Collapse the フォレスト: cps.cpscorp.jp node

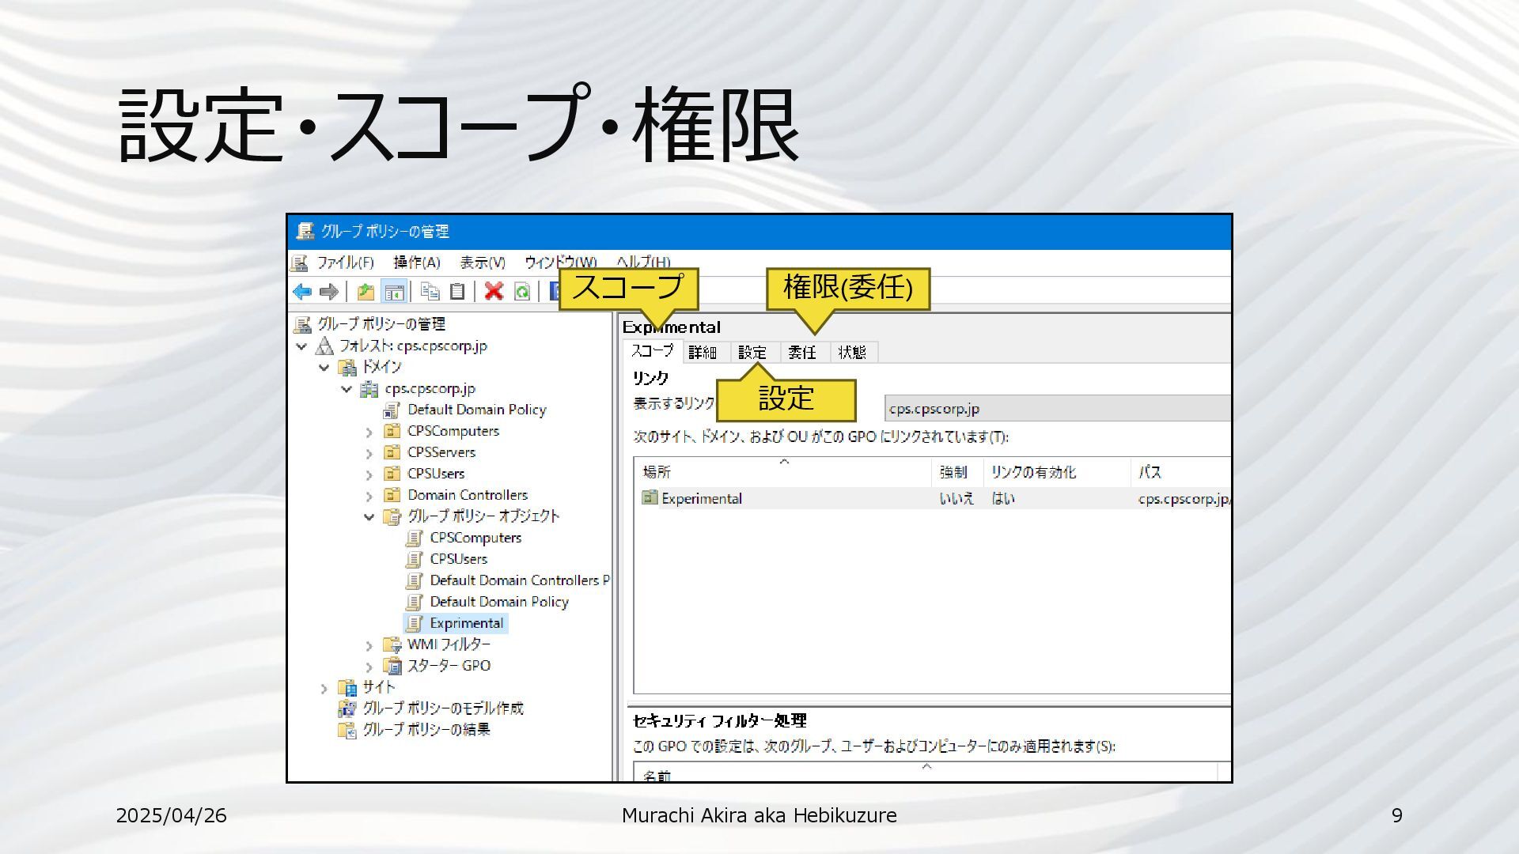click(301, 346)
